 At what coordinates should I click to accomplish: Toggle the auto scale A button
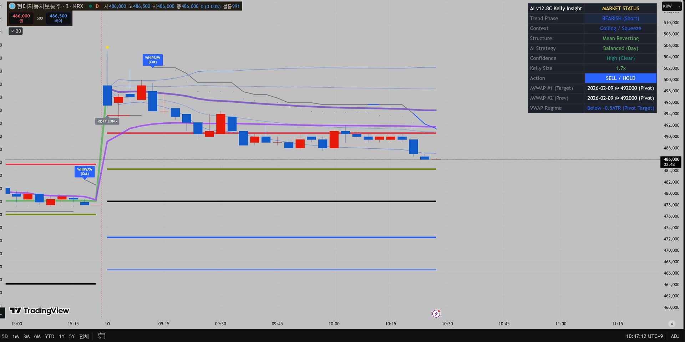coord(672,324)
